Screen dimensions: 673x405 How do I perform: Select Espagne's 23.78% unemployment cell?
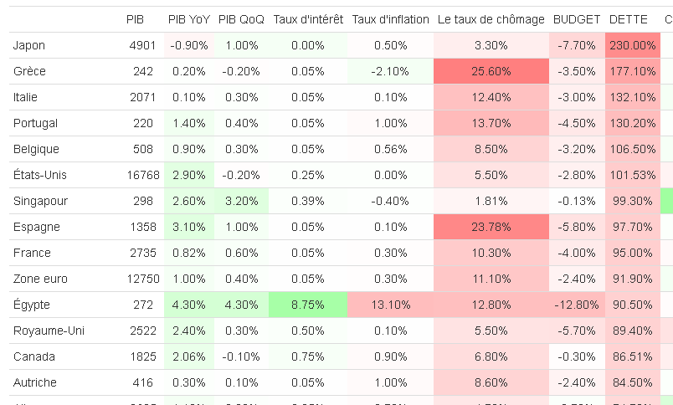[x=491, y=227]
